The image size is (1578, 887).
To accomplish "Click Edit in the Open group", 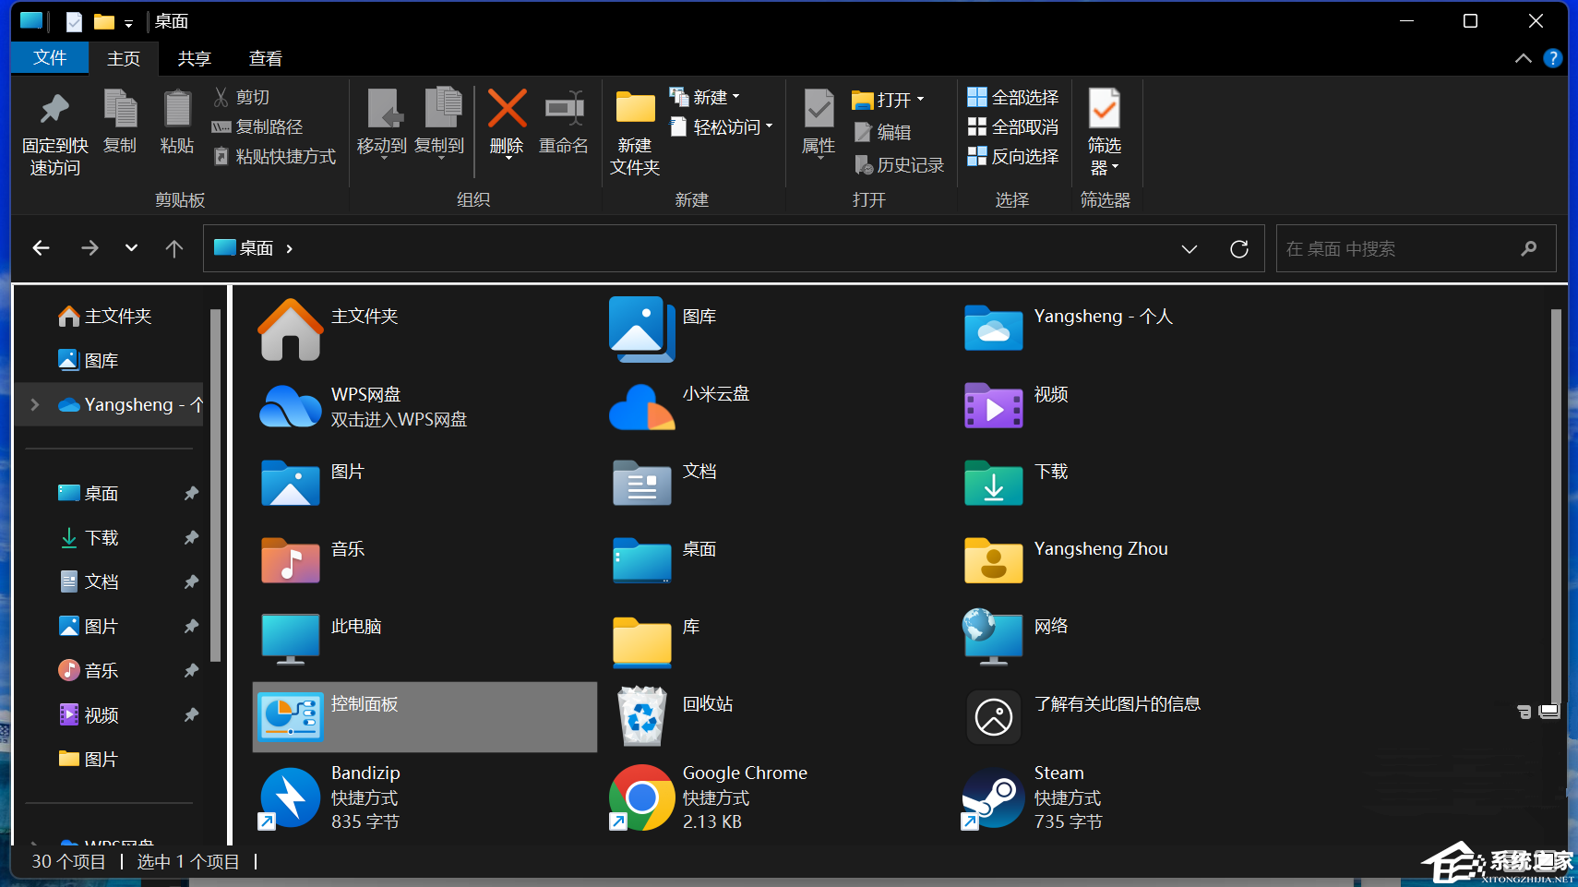I will [x=883, y=132].
